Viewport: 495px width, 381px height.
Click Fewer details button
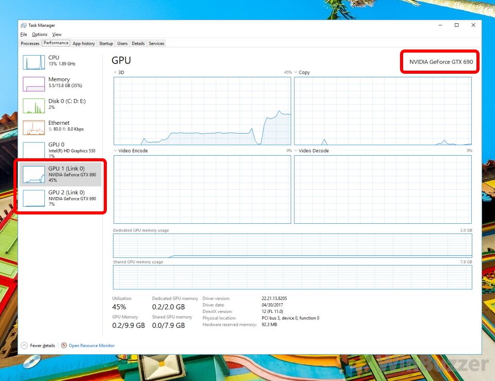38,345
